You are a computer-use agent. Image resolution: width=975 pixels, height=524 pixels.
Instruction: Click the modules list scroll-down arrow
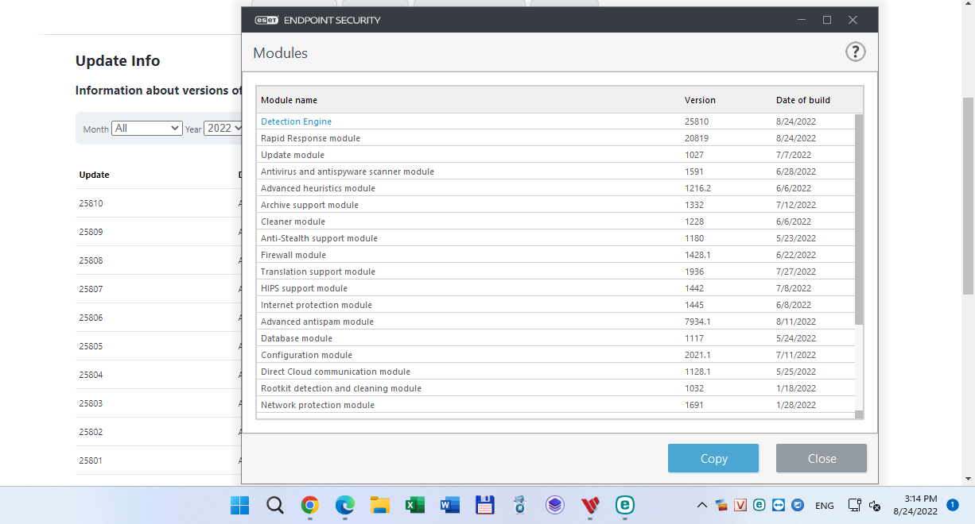click(859, 414)
